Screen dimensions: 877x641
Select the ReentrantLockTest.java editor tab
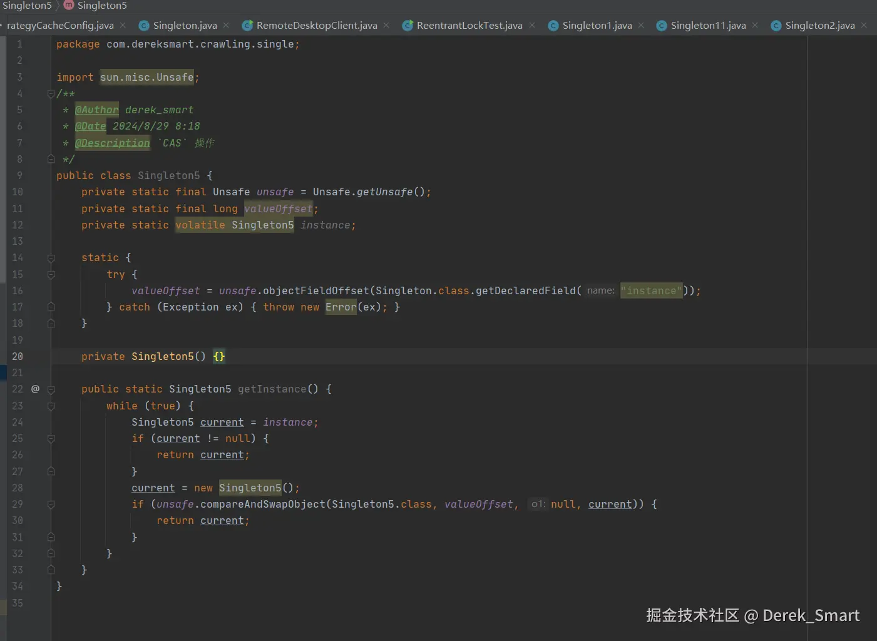pos(469,26)
